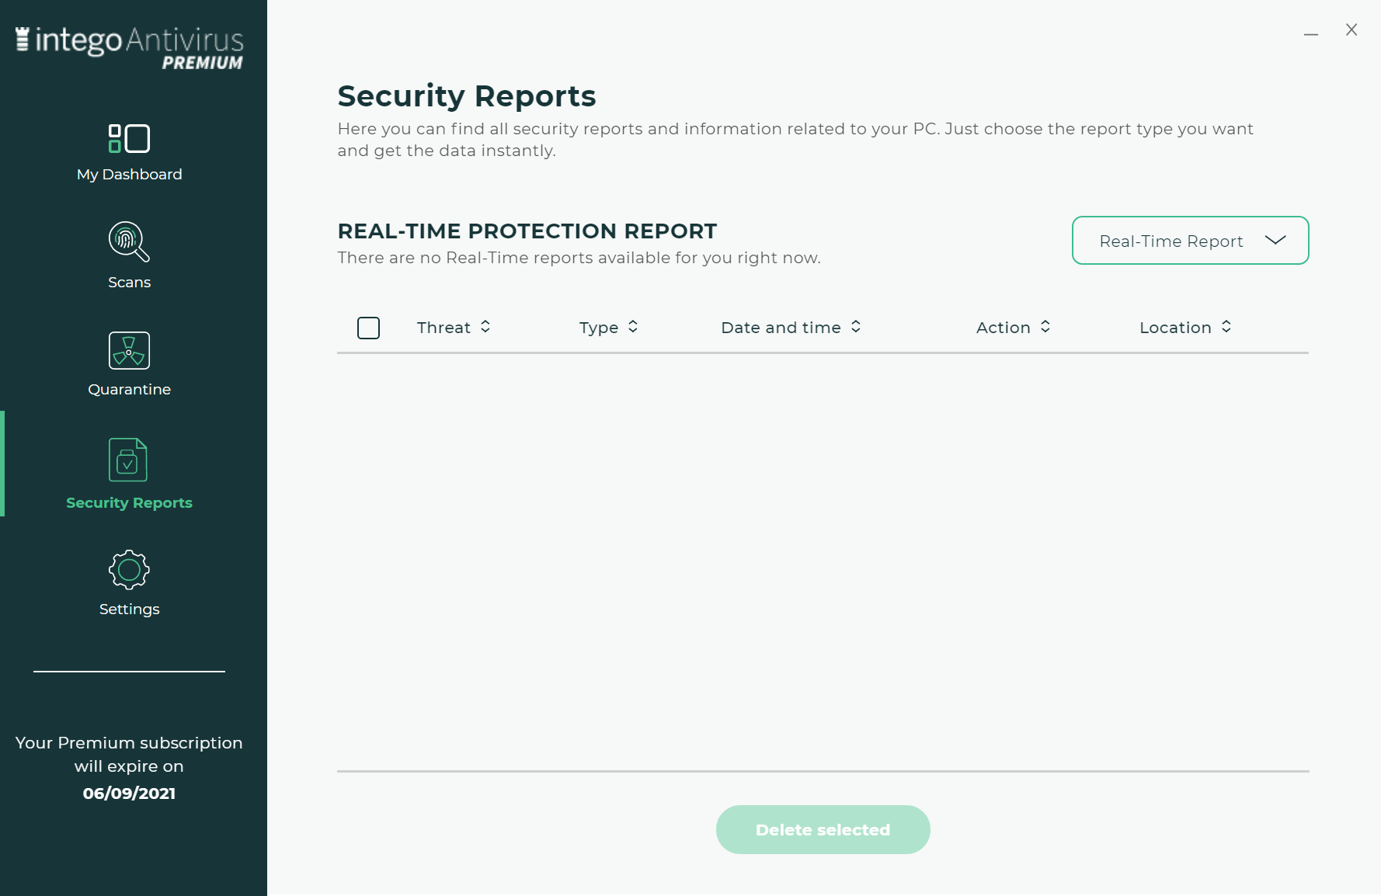Sort by Type using its sort arrows
Viewport: 1381px width, 896px height.
point(633,327)
